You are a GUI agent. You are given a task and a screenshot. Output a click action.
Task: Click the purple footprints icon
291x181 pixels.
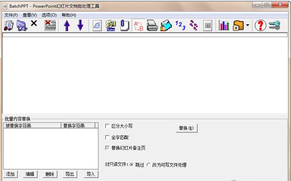(194, 25)
